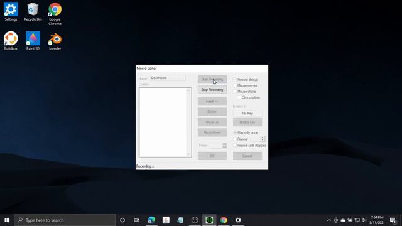The width and height of the screenshot is (402, 226).
Task: Confirm with the OK button
Action: 212,156
